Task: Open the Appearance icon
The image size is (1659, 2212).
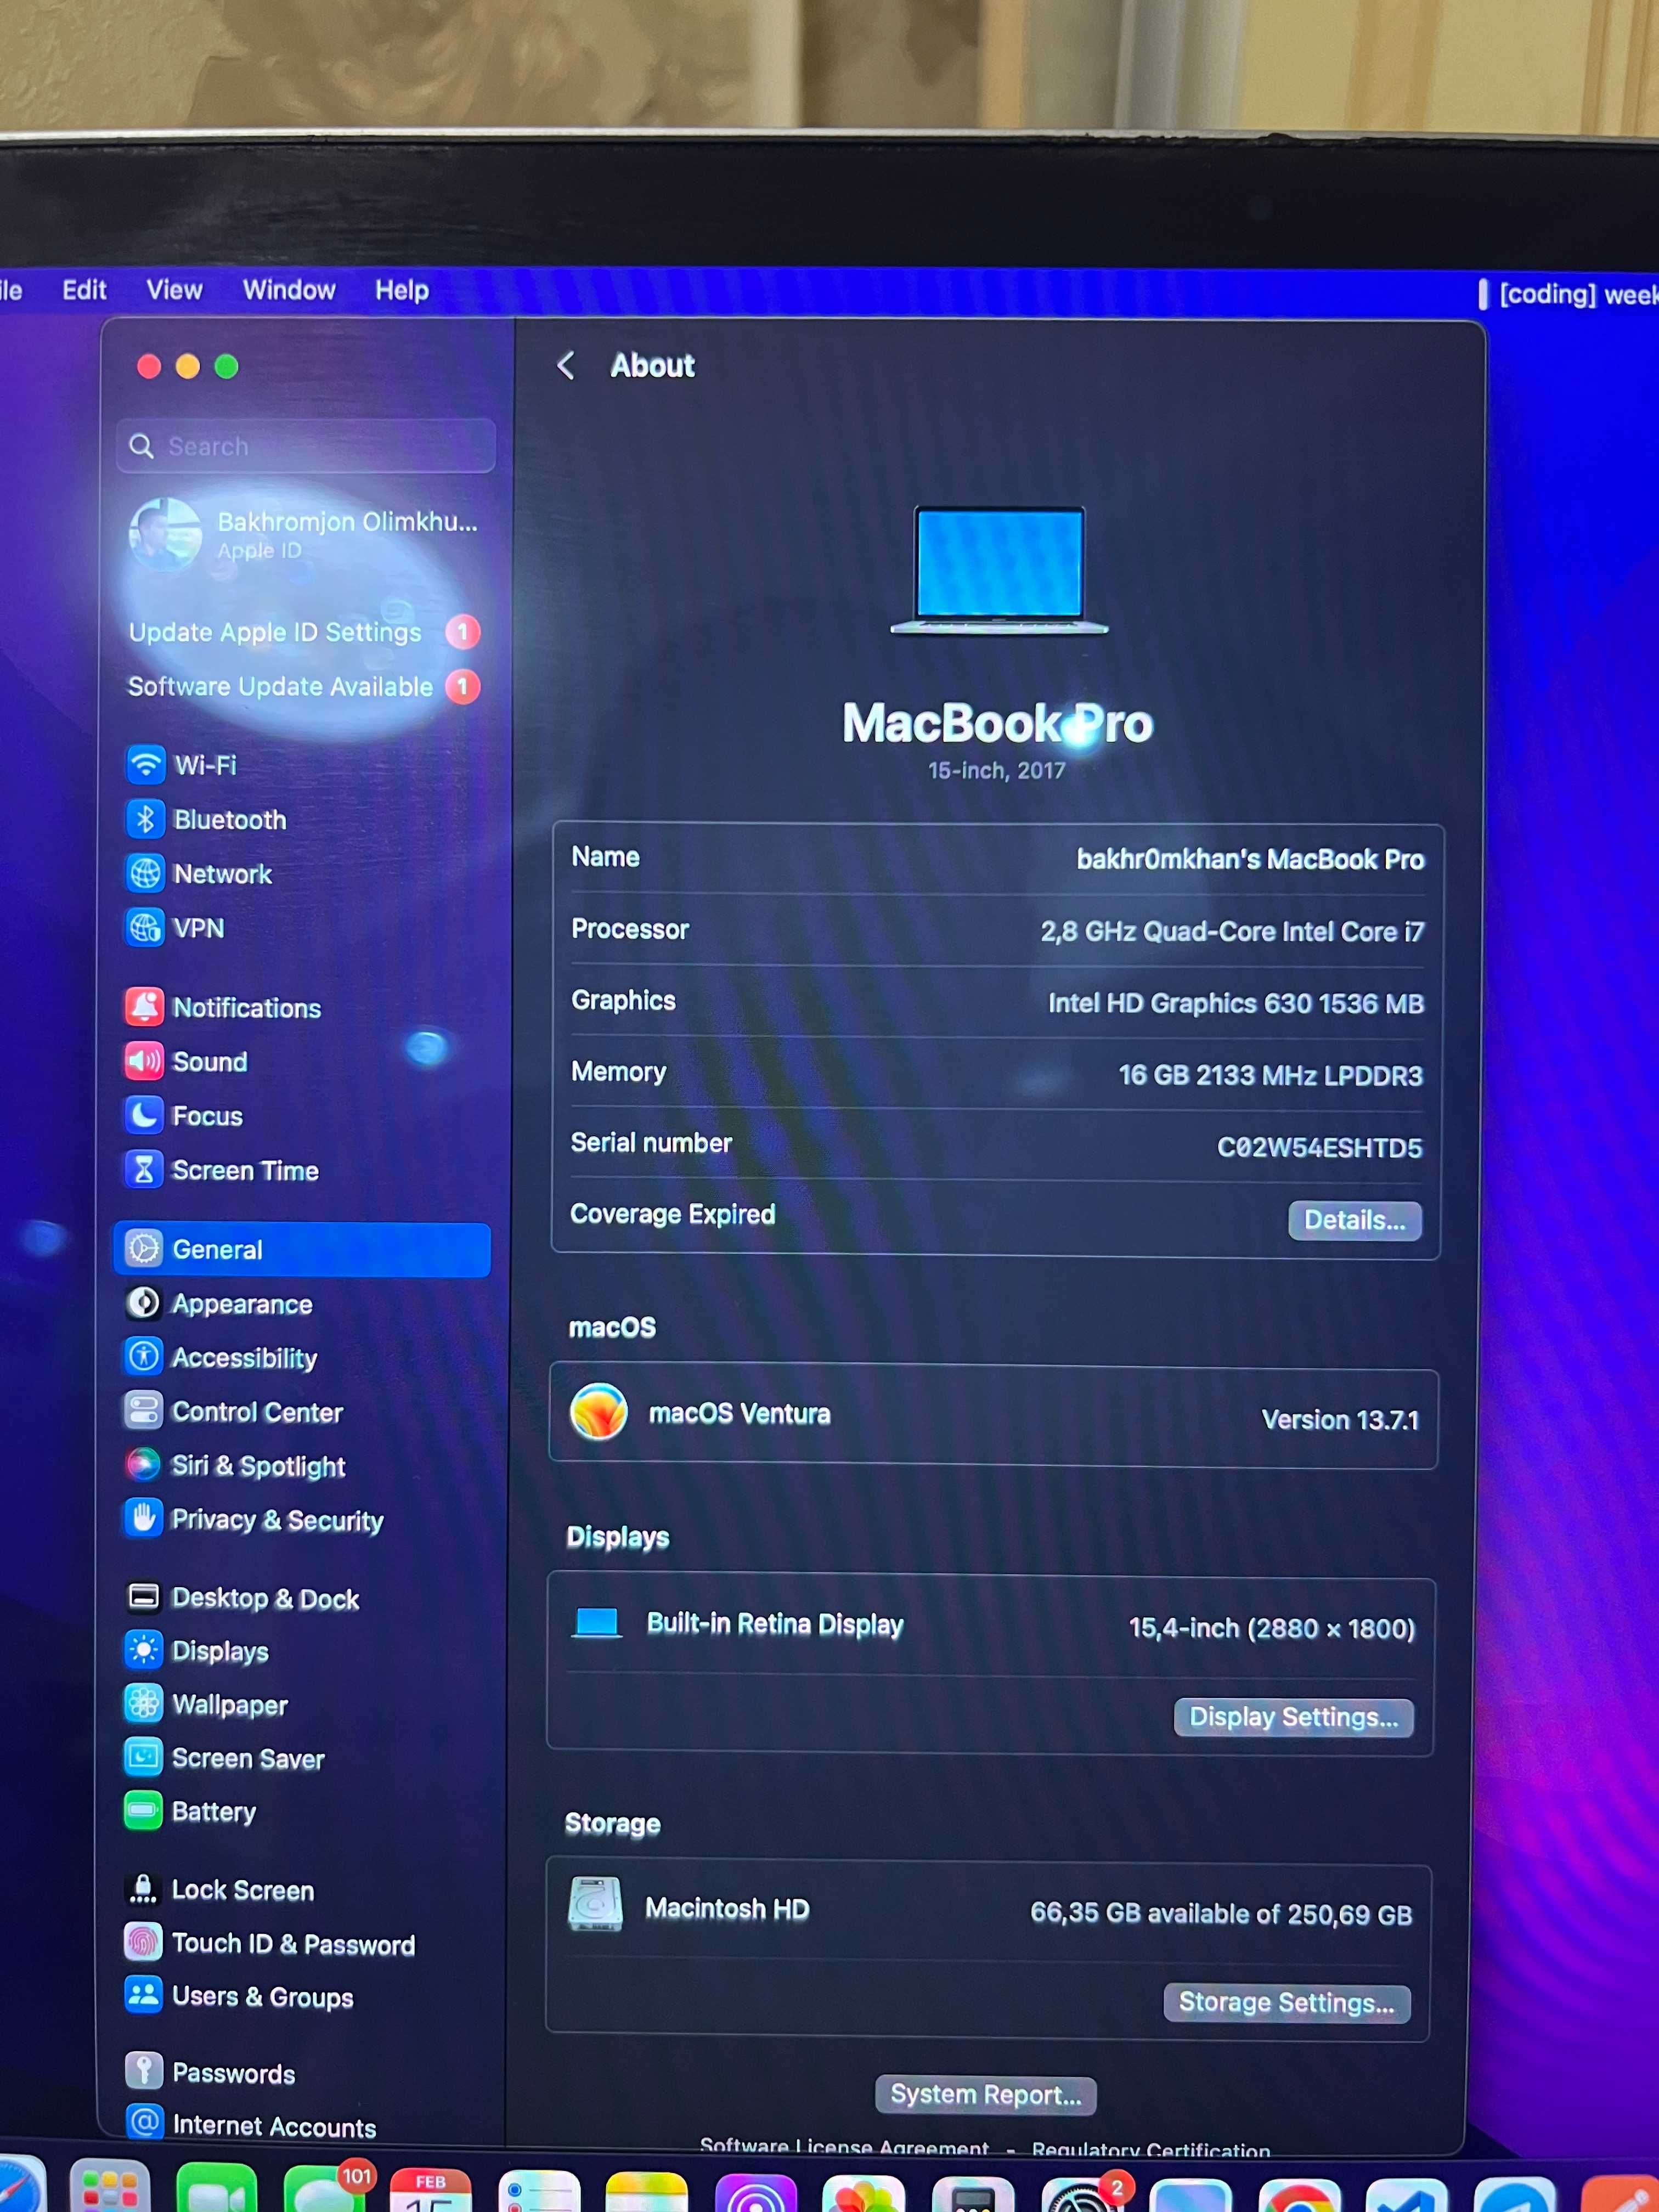Action: (x=144, y=1302)
